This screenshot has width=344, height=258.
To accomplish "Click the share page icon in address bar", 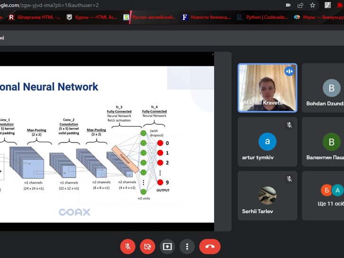I will click(300, 5).
